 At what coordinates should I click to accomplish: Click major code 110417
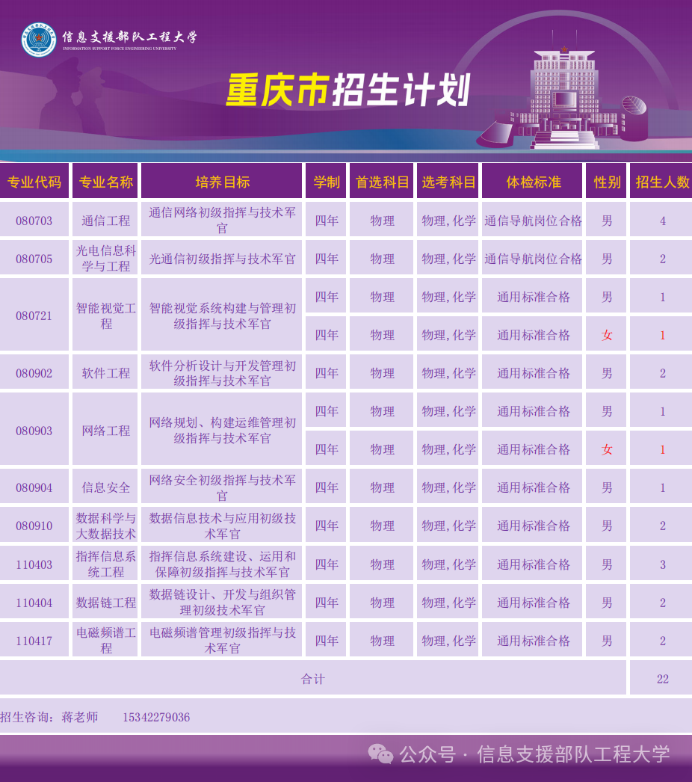tap(34, 641)
